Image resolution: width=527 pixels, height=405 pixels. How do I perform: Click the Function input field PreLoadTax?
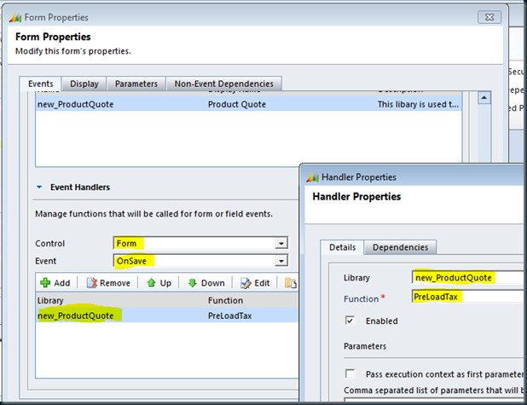tap(466, 297)
